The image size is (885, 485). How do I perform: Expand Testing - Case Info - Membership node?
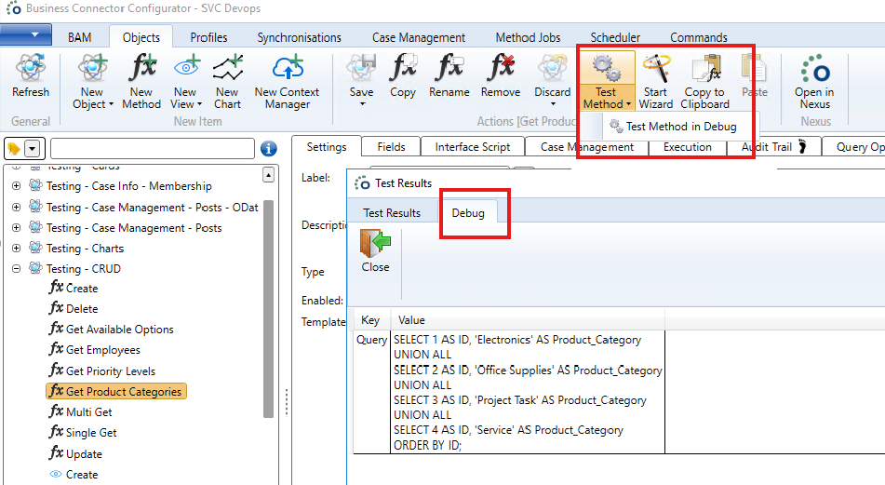coord(17,186)
